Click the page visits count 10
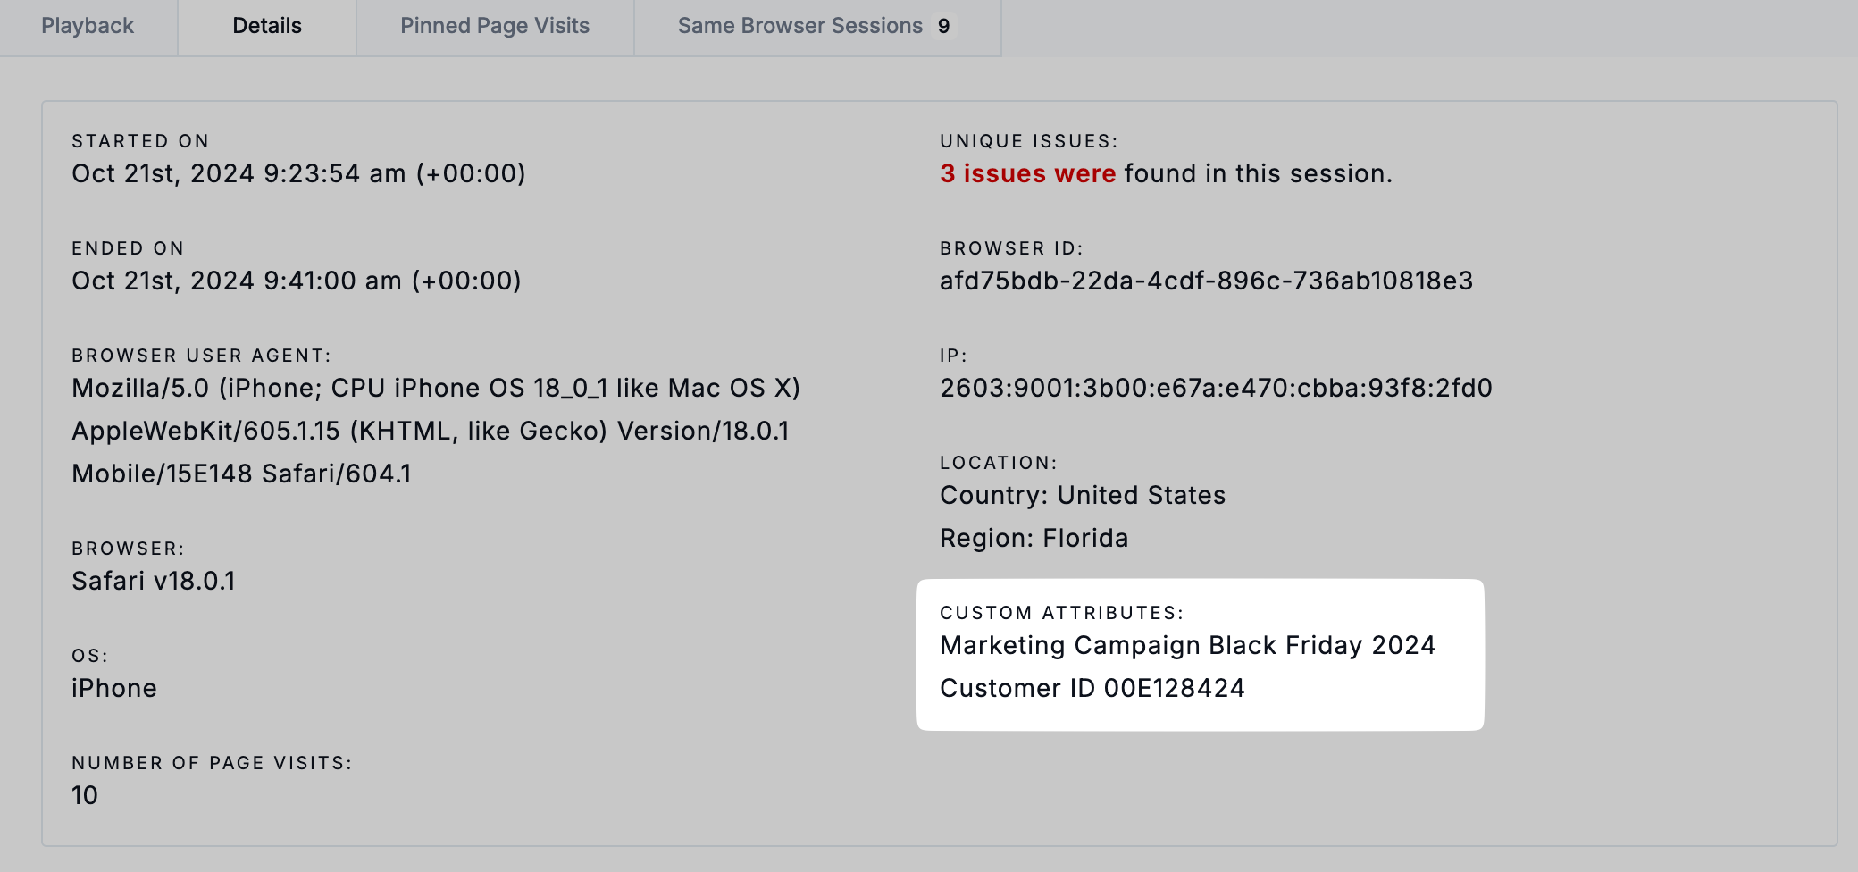The image size is (1858, 872). coord(85,795)
